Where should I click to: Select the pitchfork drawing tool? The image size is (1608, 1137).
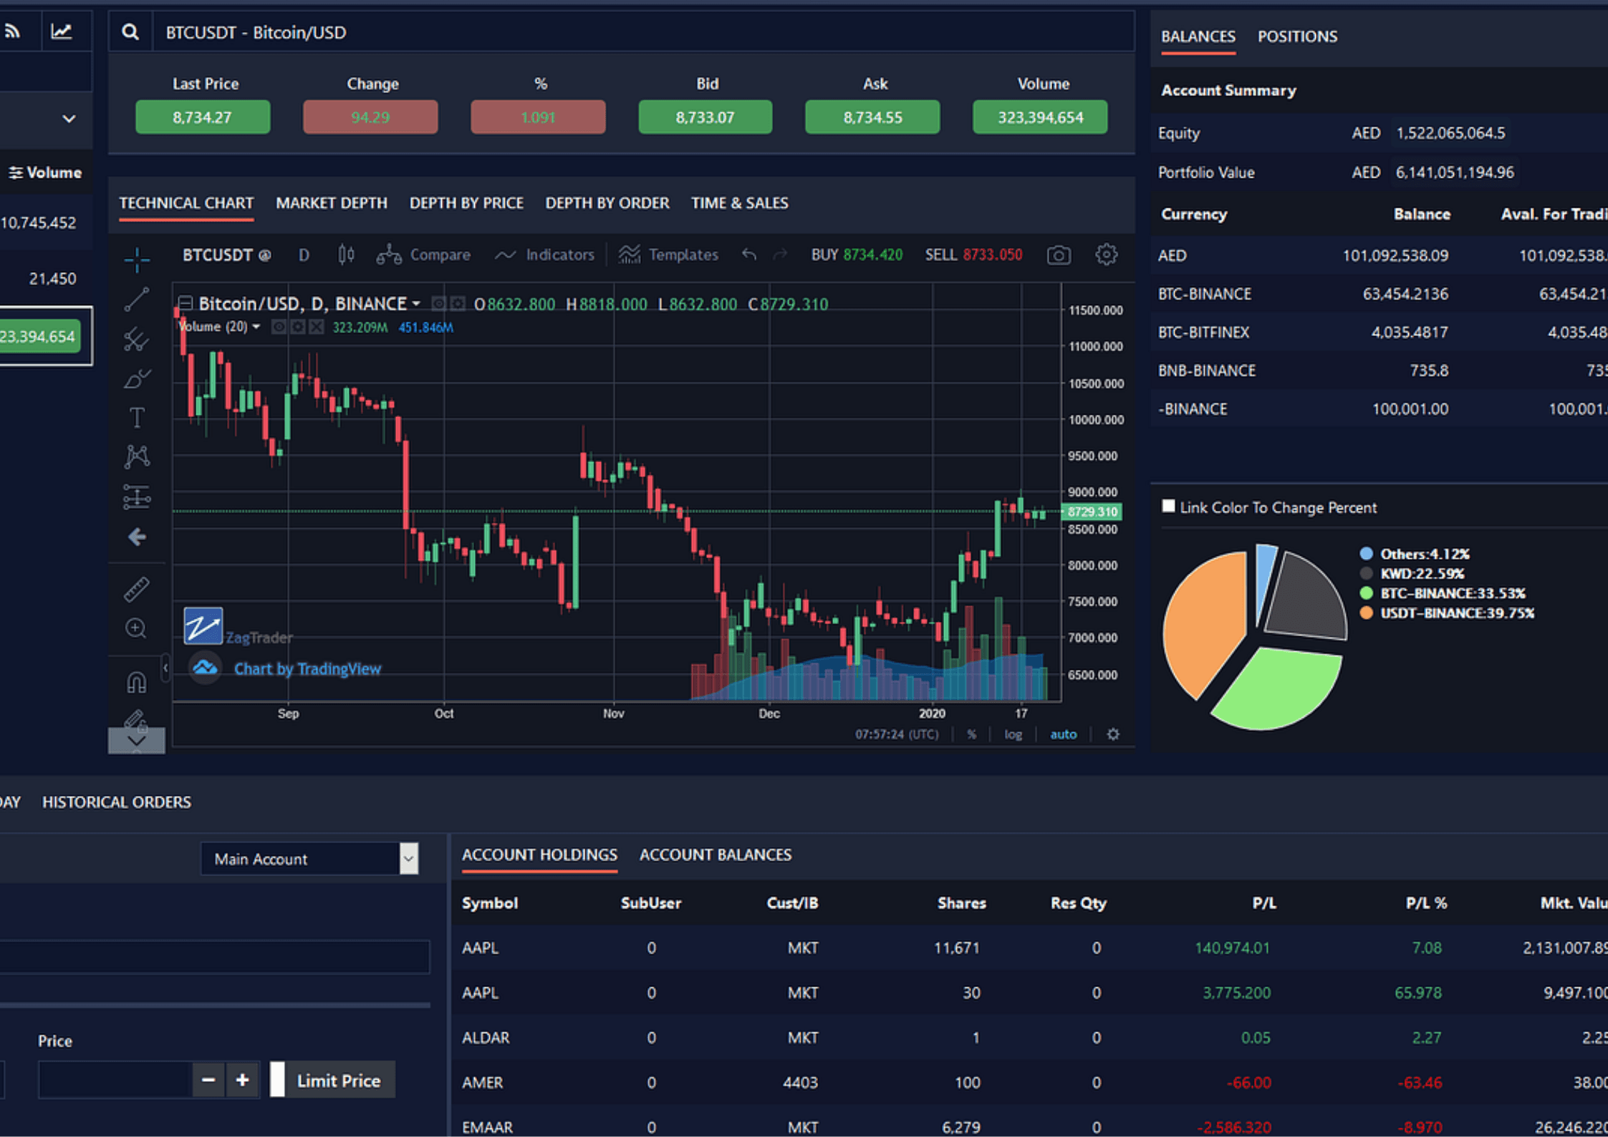[x=136, y=339]
